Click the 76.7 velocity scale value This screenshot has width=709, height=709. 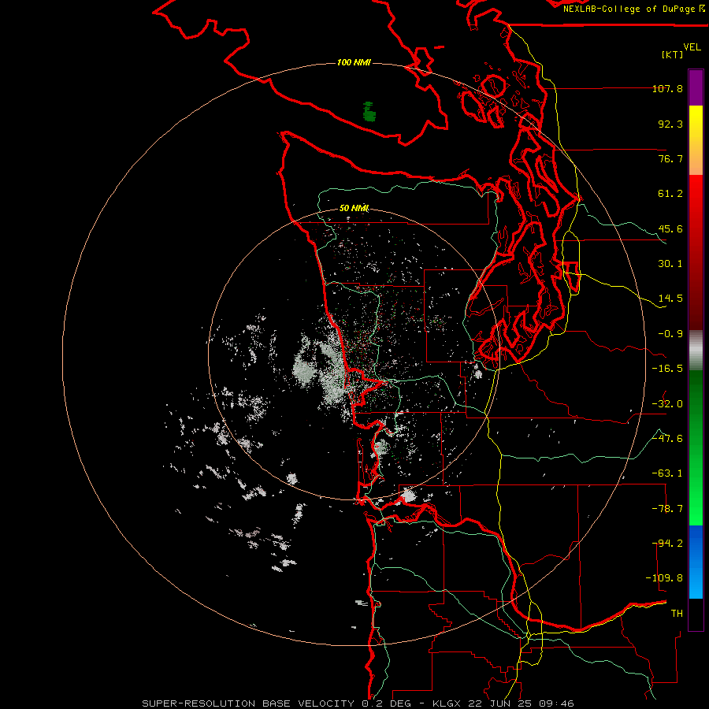coord(670,158)
